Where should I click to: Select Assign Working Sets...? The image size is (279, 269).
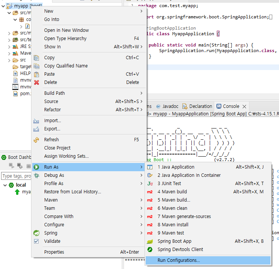click(89, 156)
